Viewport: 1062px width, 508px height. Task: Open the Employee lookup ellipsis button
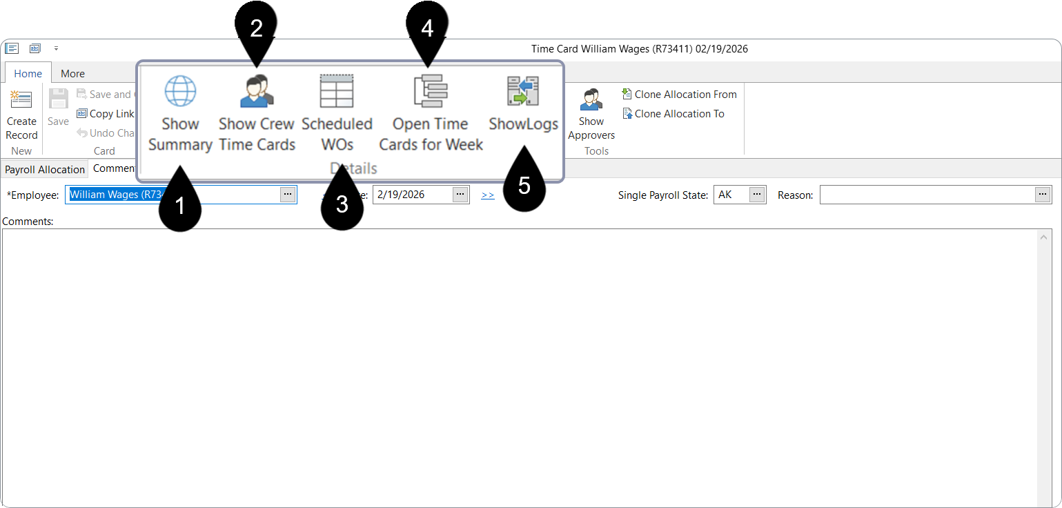click(x=288, y=195)
